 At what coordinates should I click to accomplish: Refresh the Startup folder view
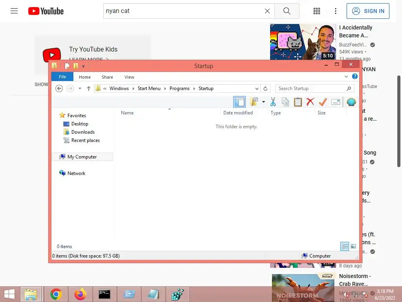265,88
